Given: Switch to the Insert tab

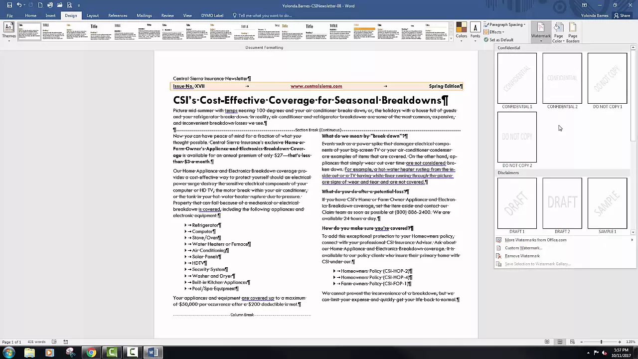Looking at the screenshot, I should pos(50,15).
